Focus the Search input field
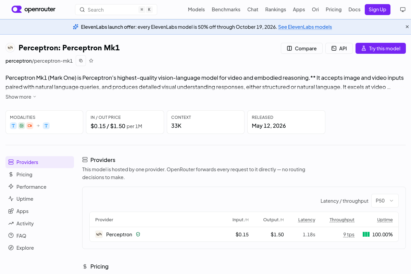The width and height of the screenshot is (411, 274). (x=116, y=10)
